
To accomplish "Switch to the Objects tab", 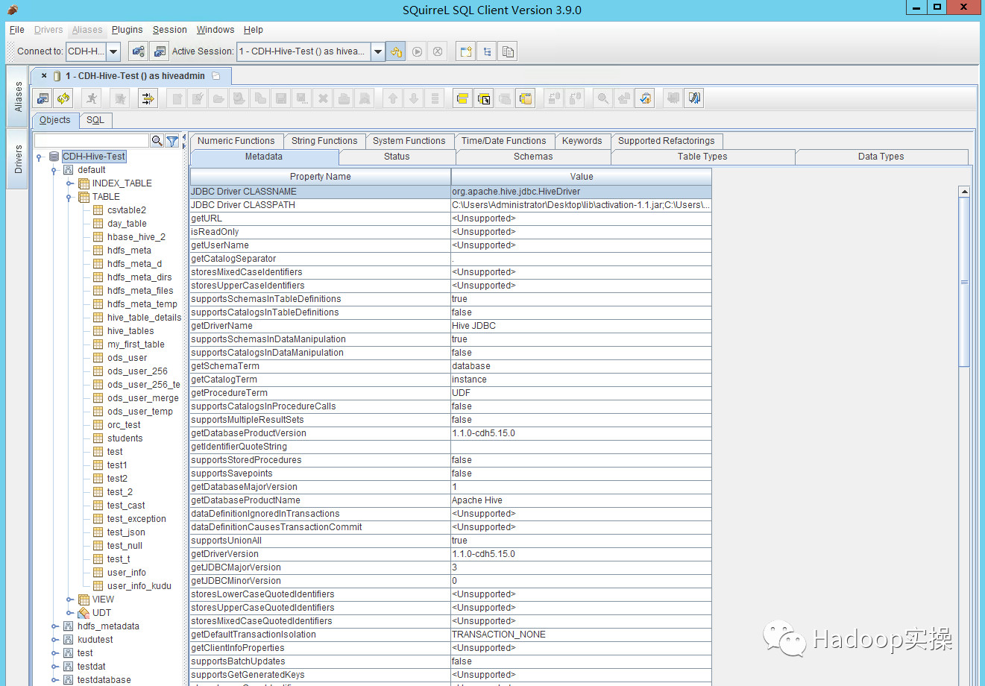I will 55,120.
